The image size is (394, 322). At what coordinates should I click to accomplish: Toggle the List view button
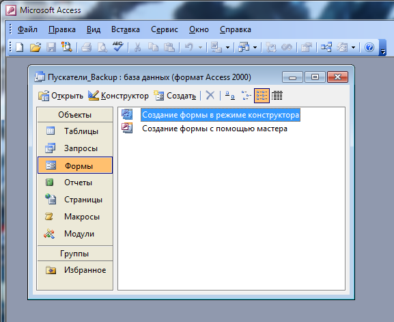[262, 96]
